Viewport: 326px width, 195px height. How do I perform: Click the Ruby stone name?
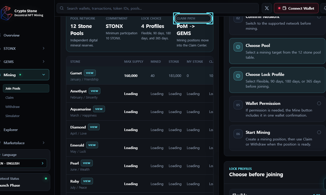[x=75, y=181]
